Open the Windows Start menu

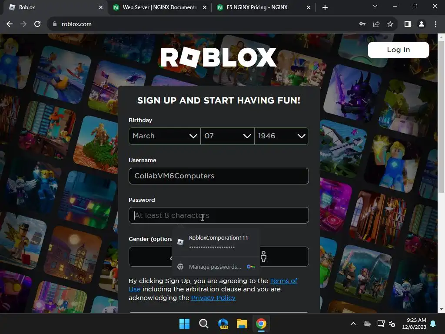click(184, 324)
